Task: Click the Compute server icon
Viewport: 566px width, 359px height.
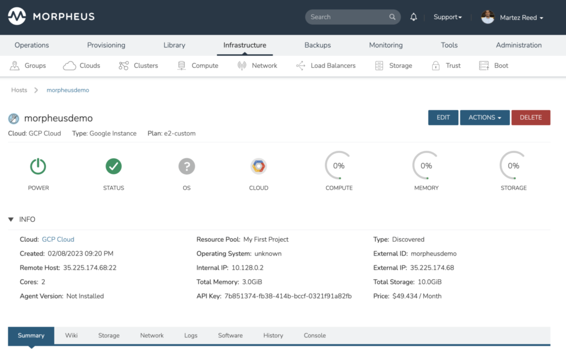Action: tap(181, 66)
